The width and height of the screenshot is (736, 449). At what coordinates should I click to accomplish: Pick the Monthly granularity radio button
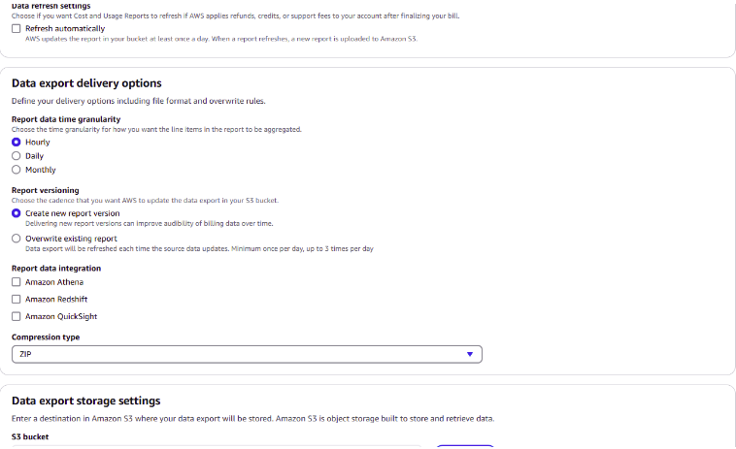[x=16, y=169]
